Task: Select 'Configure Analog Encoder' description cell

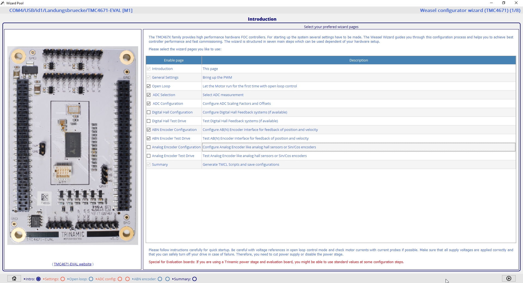Action: (x=358, y=147)
